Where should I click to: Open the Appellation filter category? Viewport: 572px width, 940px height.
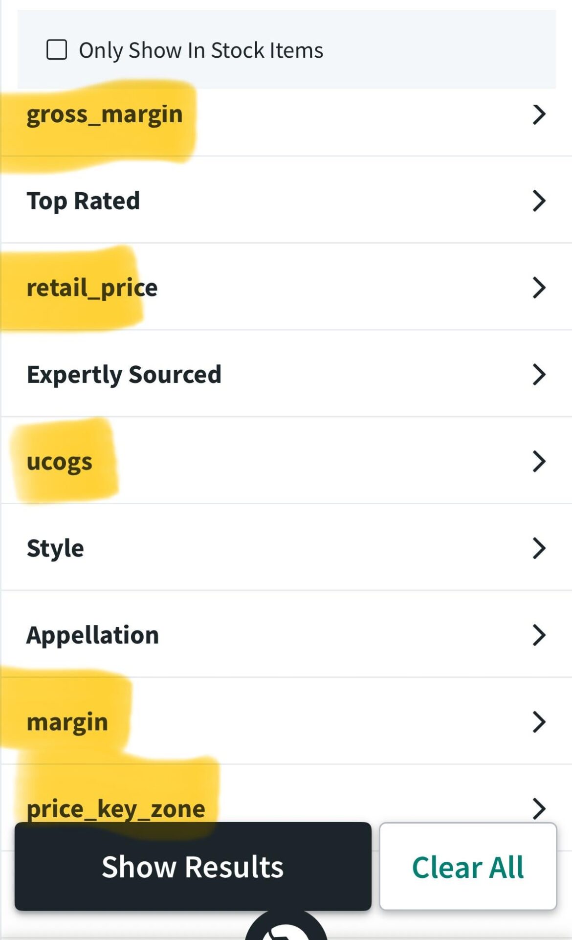coord(93,635)
